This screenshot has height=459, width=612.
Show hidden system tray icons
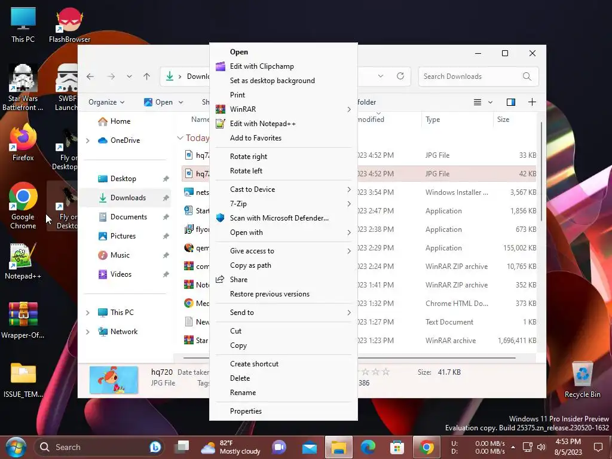point(513,447)
